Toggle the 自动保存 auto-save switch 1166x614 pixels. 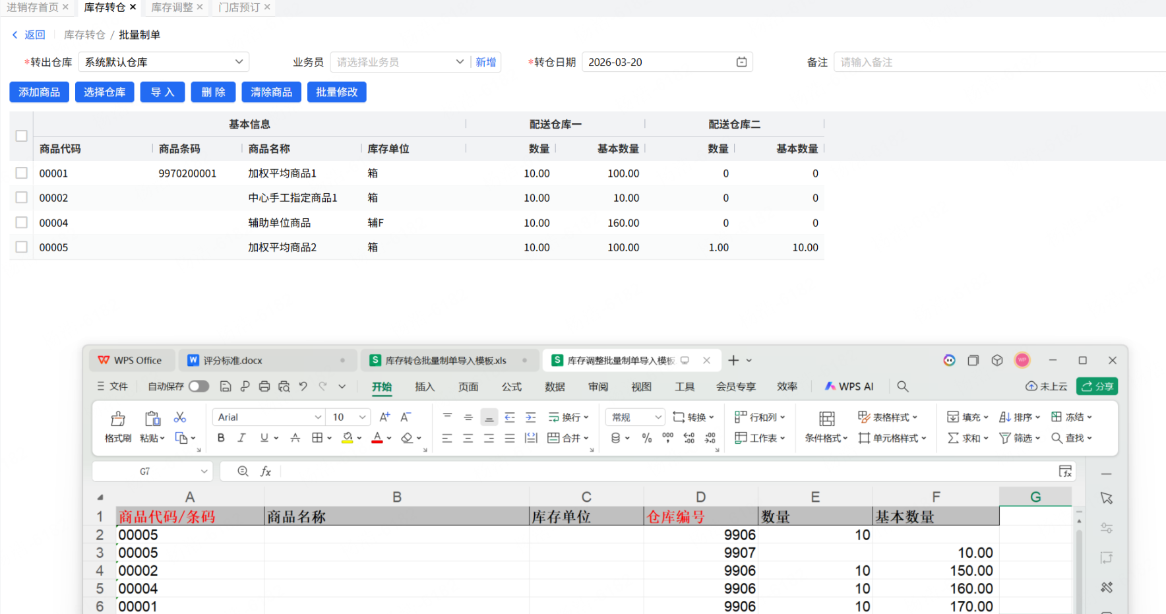(x=199, y=386)
